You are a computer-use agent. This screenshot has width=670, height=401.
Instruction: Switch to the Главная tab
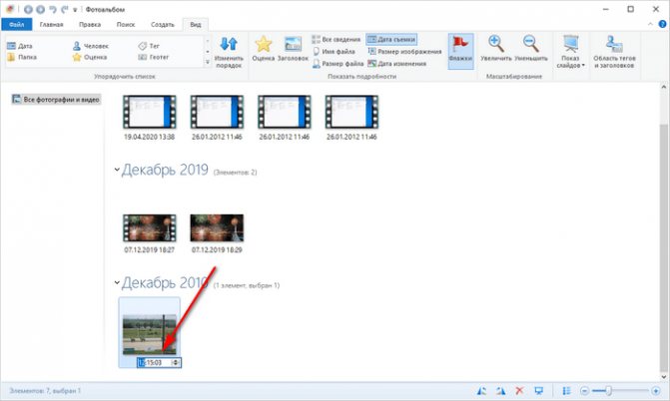coord(51,24)
